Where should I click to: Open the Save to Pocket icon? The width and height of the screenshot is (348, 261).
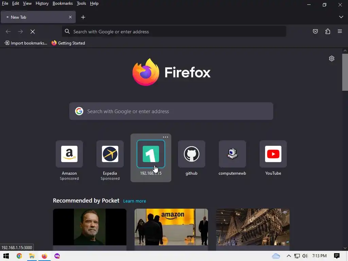point(315,31)
